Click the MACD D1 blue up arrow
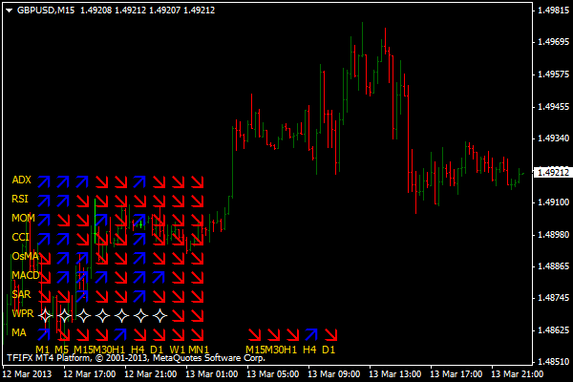 click(x=159, y=277)
